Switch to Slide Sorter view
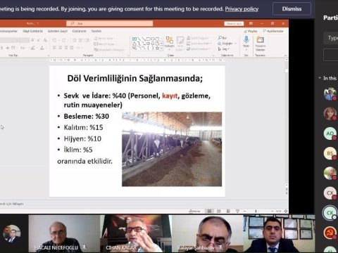Viewport: 338px width, 253px height. tap(219, 211)
